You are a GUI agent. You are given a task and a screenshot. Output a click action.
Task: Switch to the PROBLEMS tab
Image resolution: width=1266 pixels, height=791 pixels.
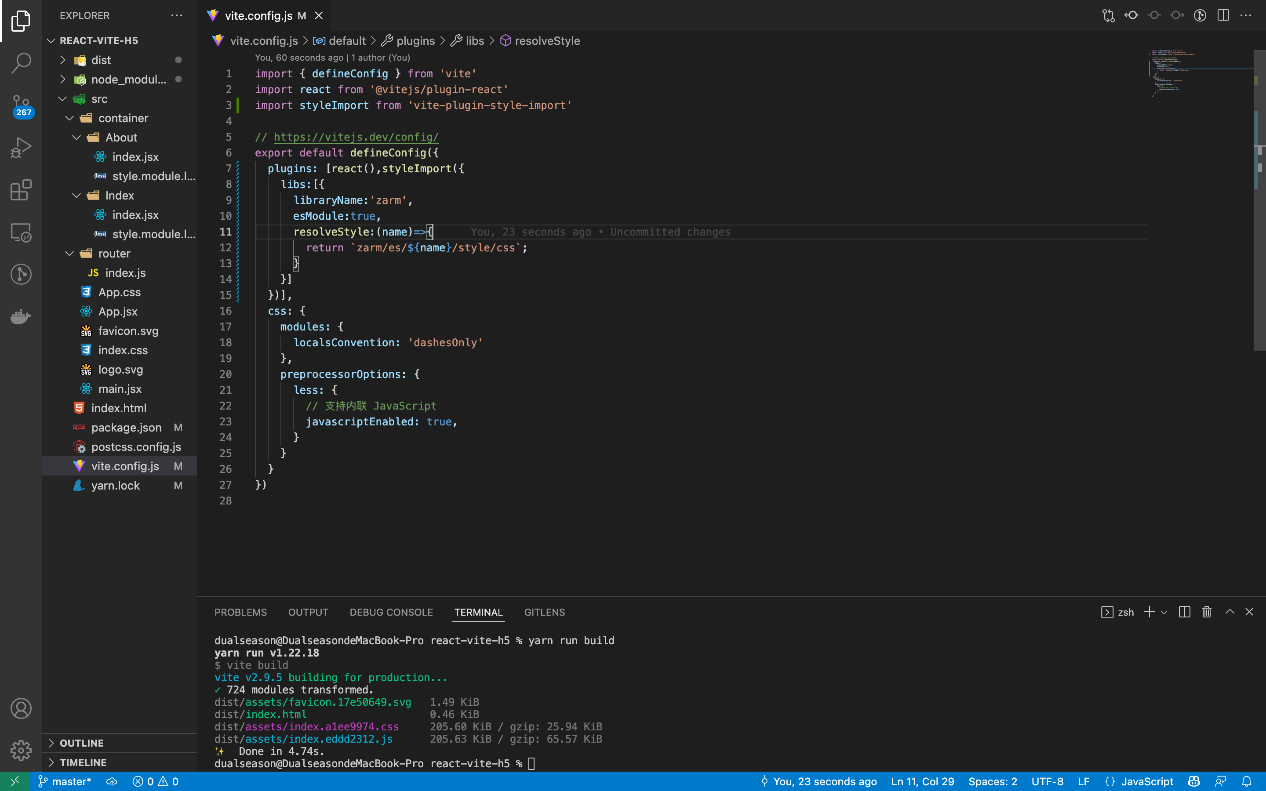[x=240, y=612]
